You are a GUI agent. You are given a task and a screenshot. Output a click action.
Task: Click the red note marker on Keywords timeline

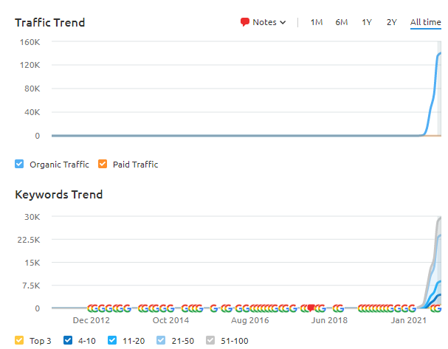point(311,308)
